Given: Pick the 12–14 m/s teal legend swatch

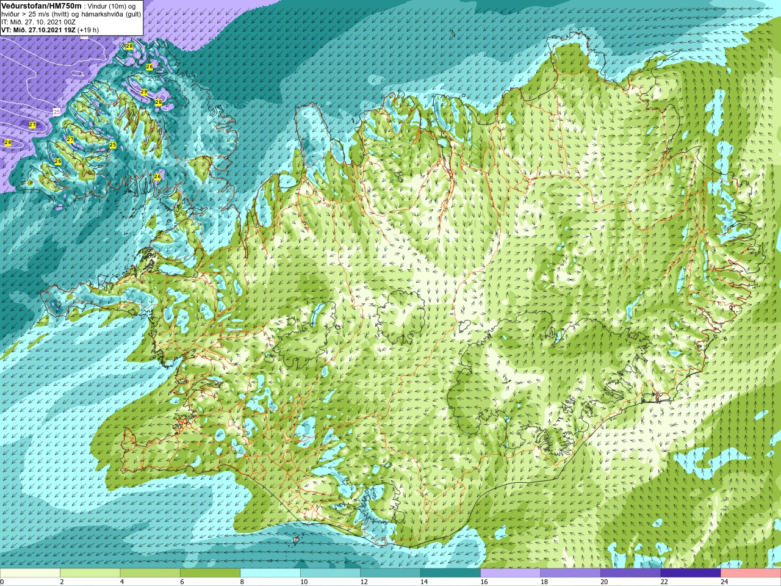Looking at the screenshot, I should pyautogui.click(x=390, y=573).
